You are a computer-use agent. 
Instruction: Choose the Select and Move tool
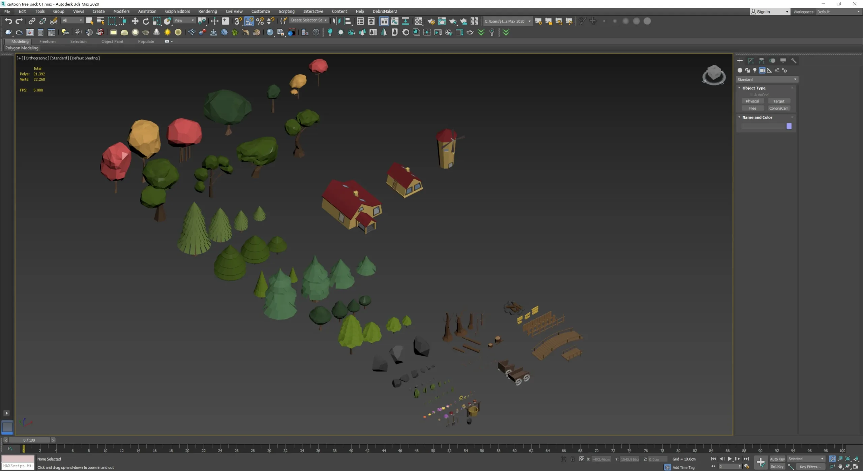[x=135, y=21]
